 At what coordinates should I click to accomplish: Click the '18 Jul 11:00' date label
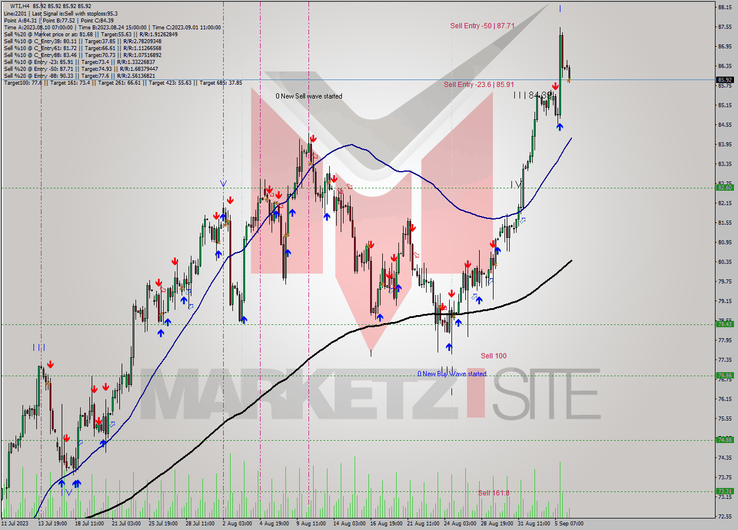tap(89, 524)
